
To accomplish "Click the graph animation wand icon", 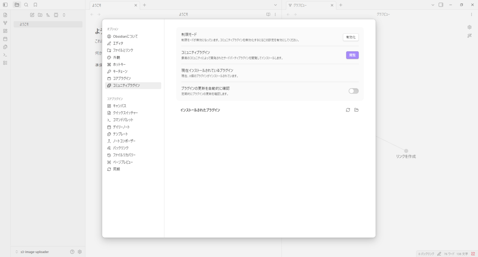I will (470, 35).
